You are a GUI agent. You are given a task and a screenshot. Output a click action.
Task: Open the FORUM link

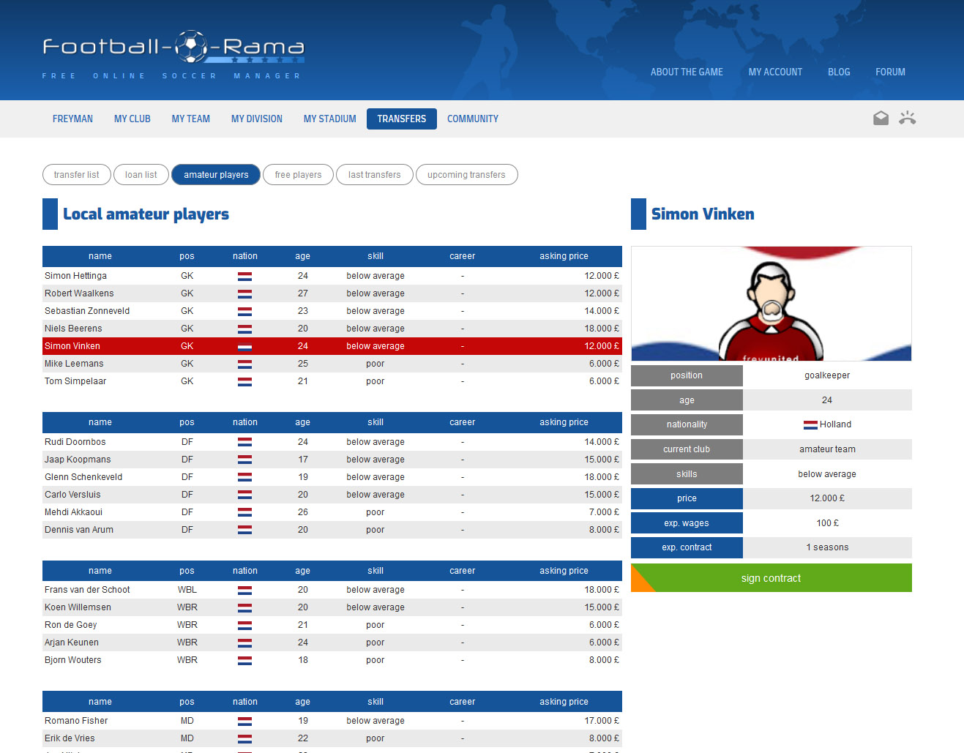coord(890,72)
